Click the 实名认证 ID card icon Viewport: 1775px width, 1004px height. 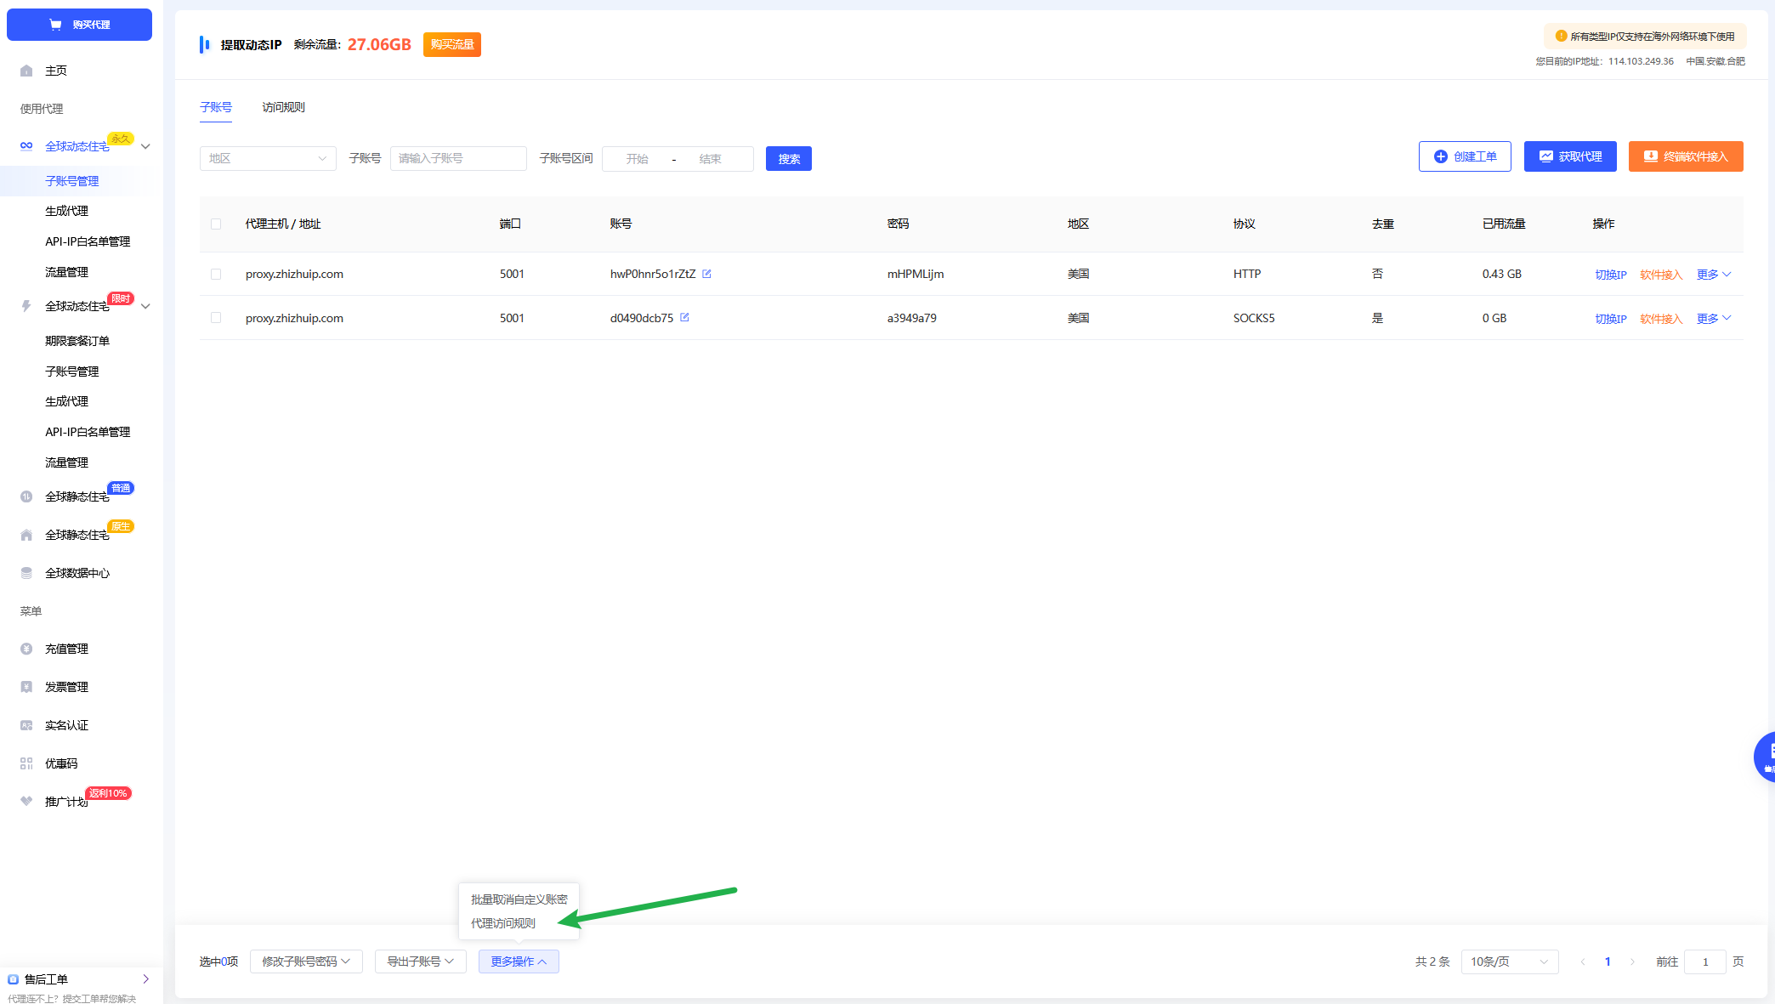pos(26,725)
